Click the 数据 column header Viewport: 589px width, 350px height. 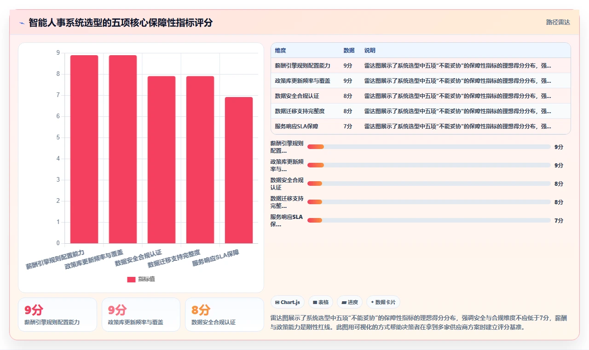tap(349, 51)
